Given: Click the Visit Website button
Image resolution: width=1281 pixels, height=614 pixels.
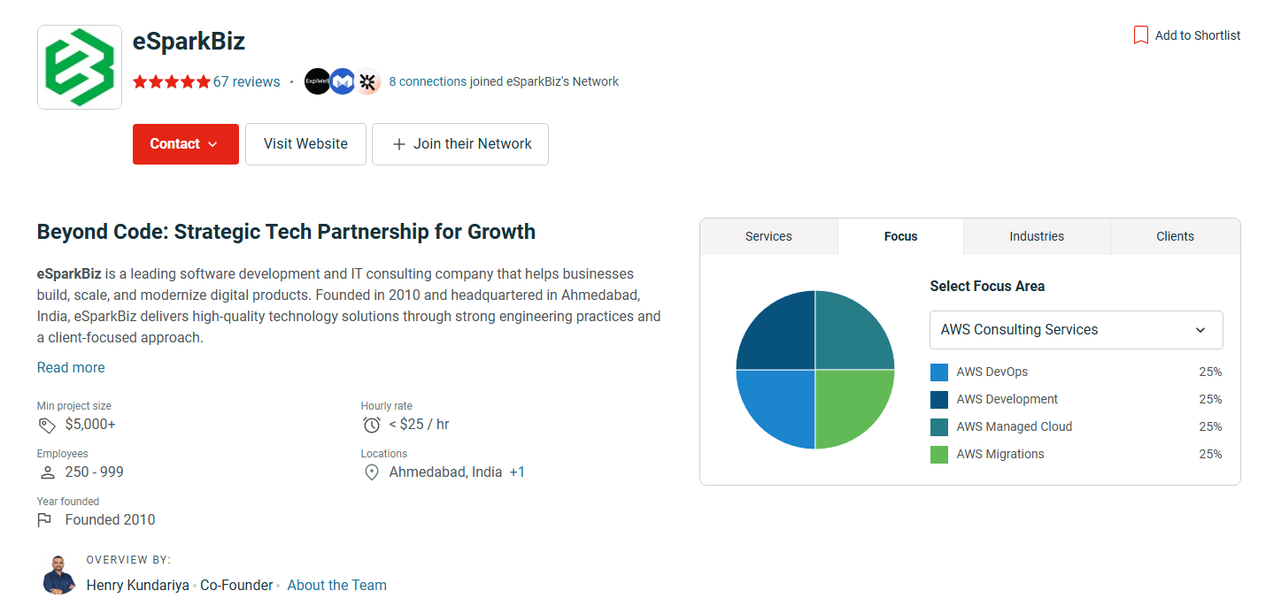Looking at the screenshot, I should coord(305,144).
